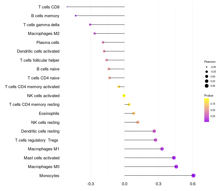
Task: Click the 0.00 Pearson legend dot
Action: coord(207,76)
